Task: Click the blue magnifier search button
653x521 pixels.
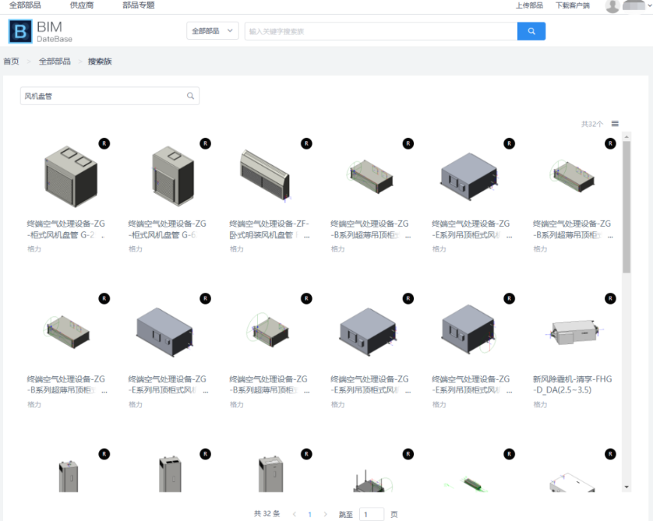Action: tap(531, 32)
